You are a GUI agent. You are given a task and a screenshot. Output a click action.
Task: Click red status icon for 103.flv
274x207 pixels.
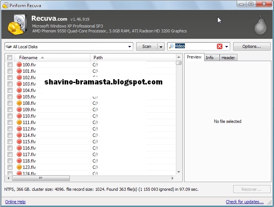(x=19, y=84)
